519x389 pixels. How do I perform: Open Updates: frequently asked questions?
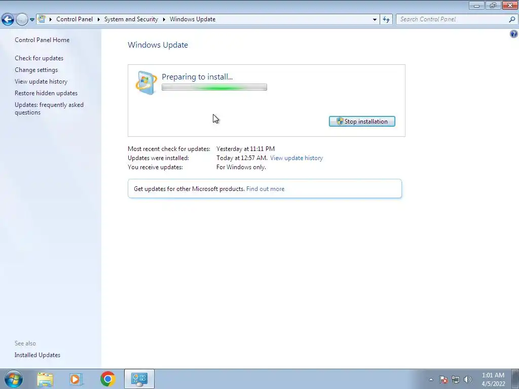click(49, 108)
